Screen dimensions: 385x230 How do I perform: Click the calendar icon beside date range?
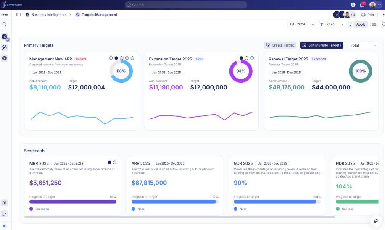click(x=350, y=24)
